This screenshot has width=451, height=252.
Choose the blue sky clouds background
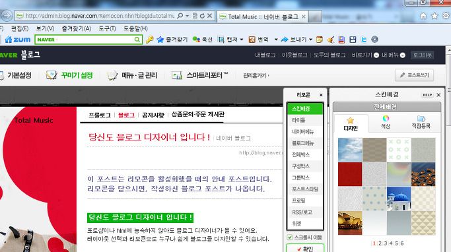pyautogui.click(x=350, y=149)
